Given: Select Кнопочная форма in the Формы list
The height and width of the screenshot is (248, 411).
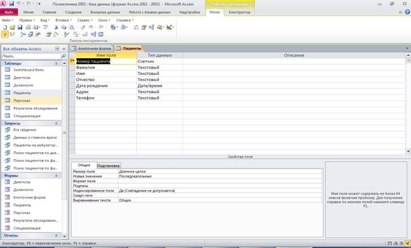Looking at the screenshot, I should tap(31, 197).
